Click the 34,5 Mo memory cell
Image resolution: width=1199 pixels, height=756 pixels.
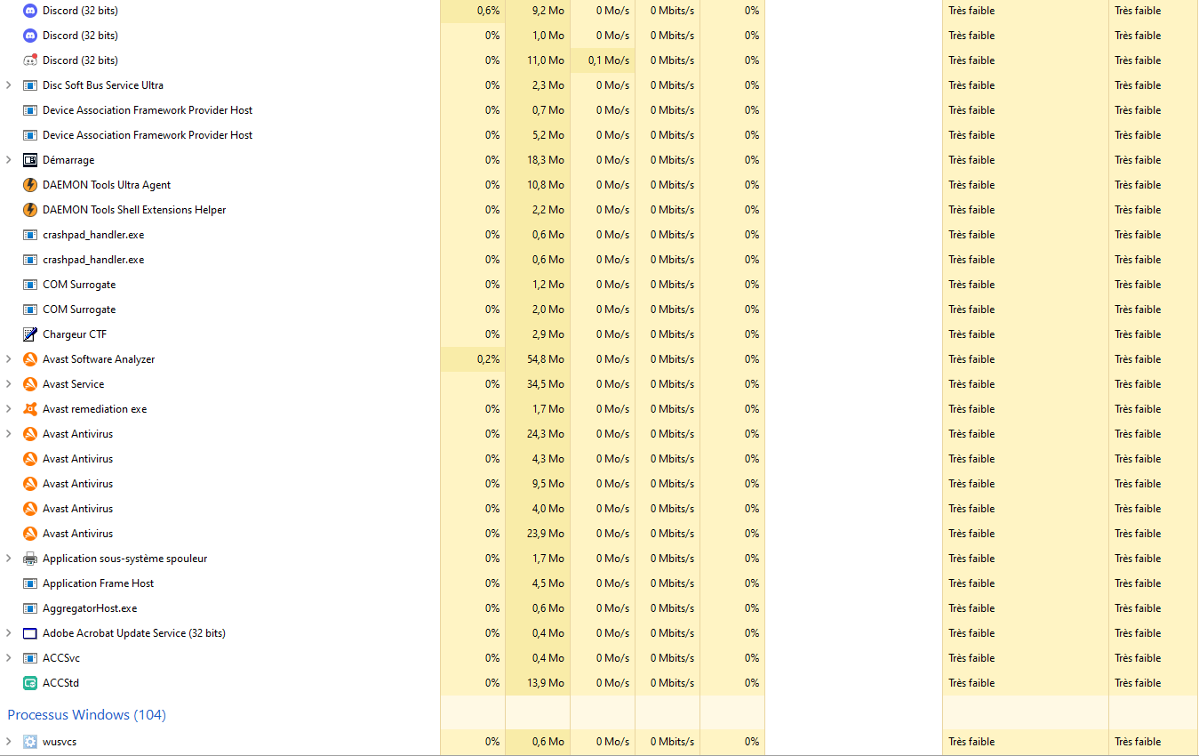(538, 384)
